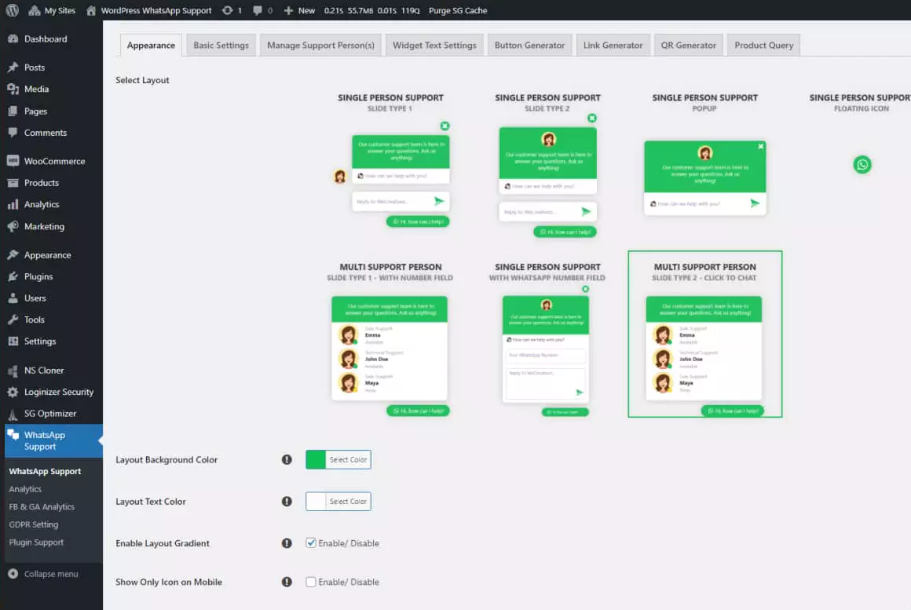This screenshot has height=610, width=911.
Task: Click the Products icon in sidebar
Action: (x=13, y=182)
